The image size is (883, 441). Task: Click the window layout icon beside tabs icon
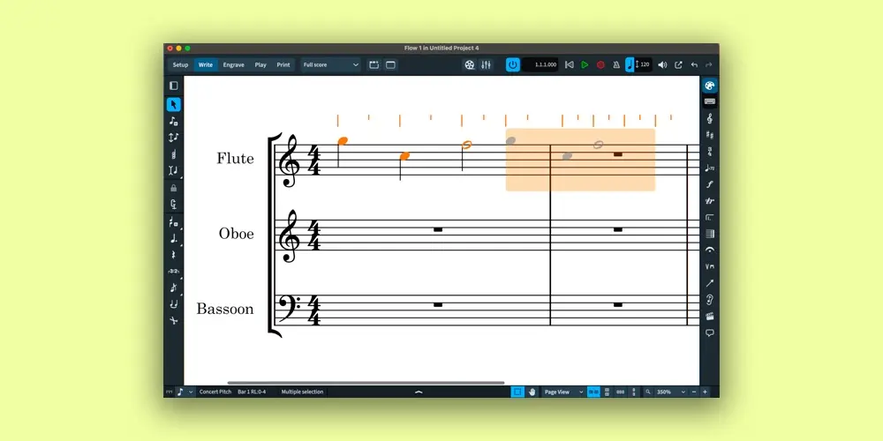(x=390, y=64)
